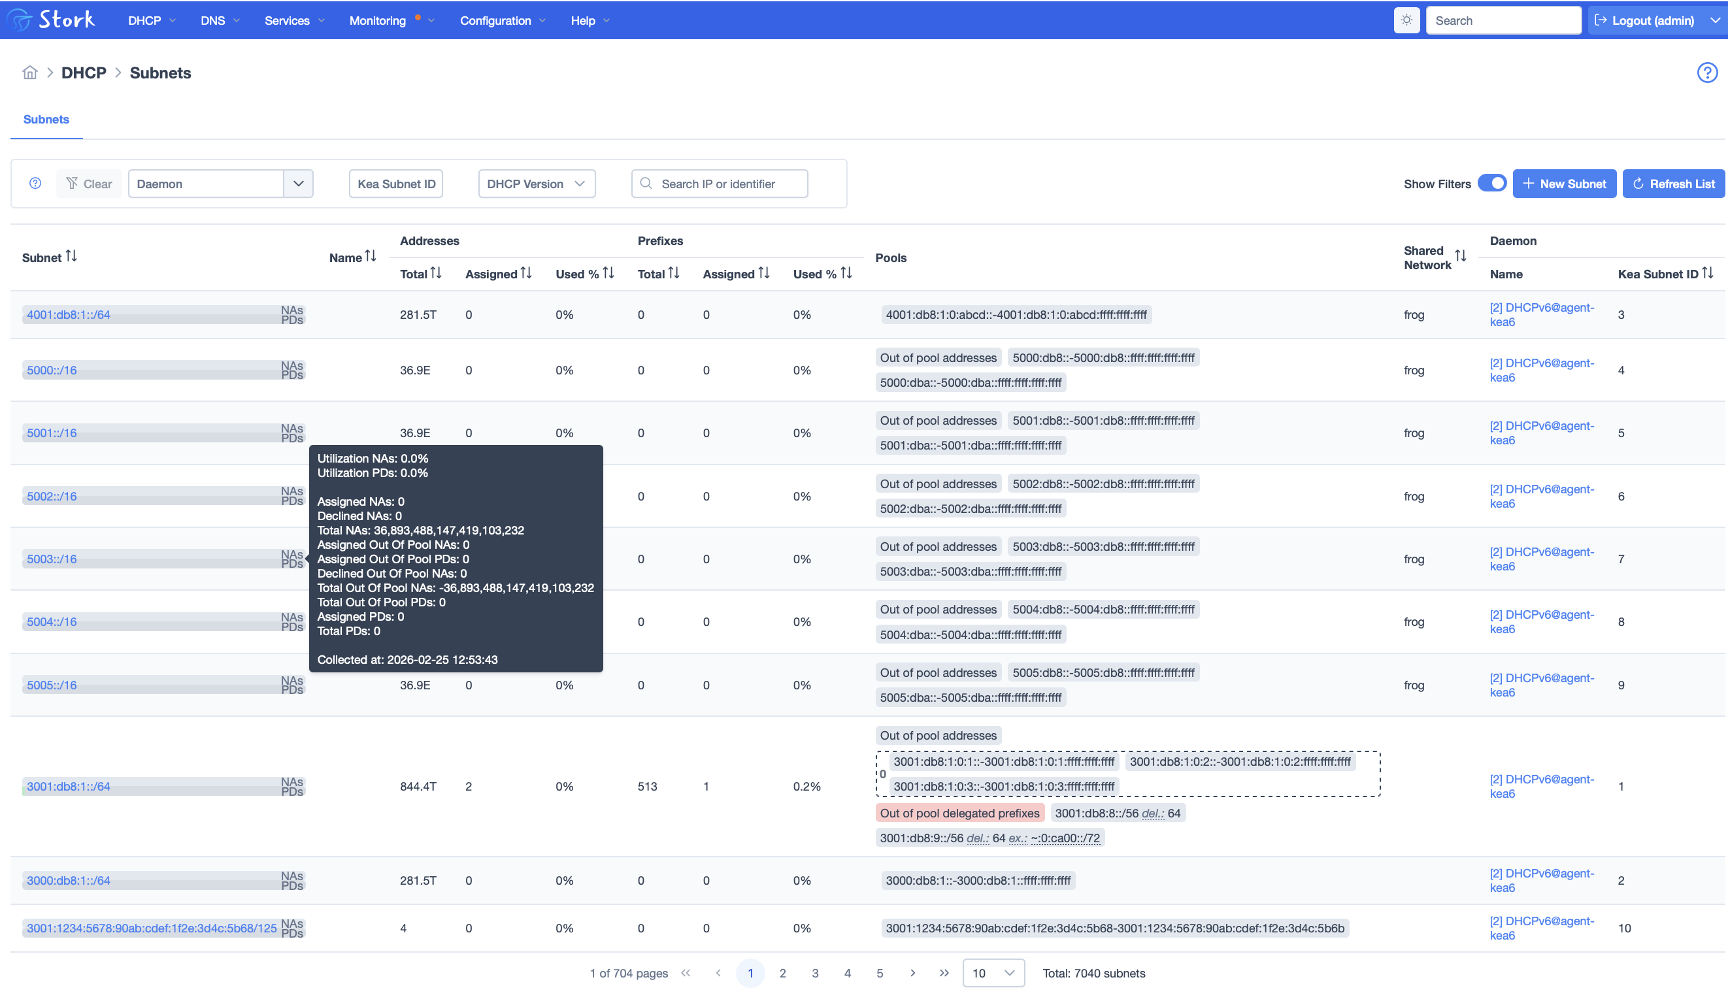The width and height of the screenshot is (1728, 1001).
Task: Sort by Kea Subnet ID column arrows
Action: point(1708,273)
